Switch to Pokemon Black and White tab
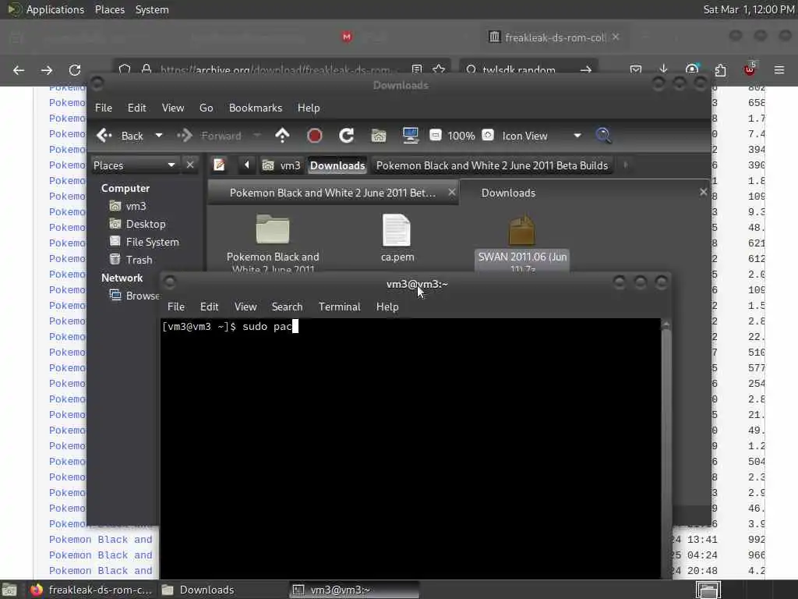The image size is (798, 599). tap(333, 193)
